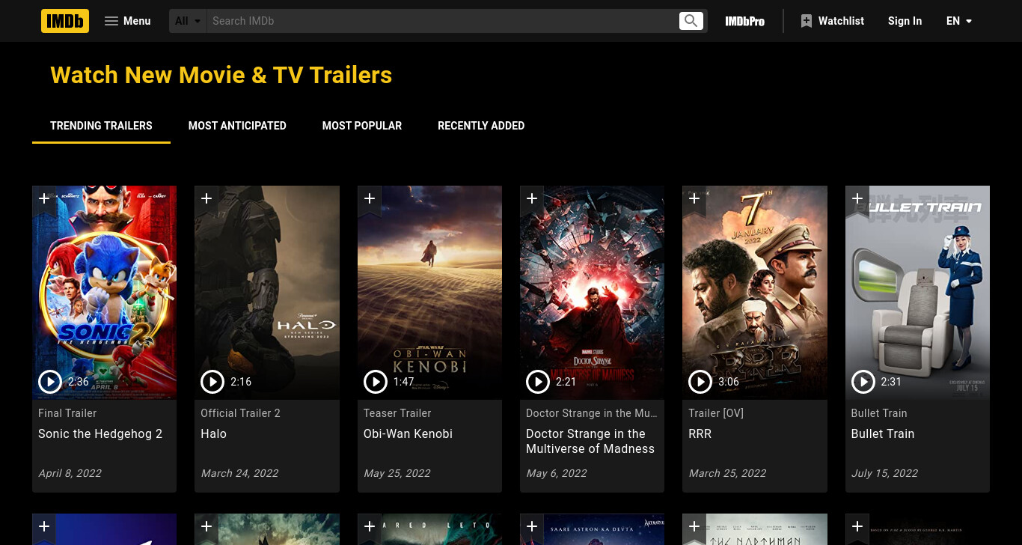This screenshot has height=545, width=1022.
Task: Click the July 15, 2022 release date
Action: (x=884, y=473)
